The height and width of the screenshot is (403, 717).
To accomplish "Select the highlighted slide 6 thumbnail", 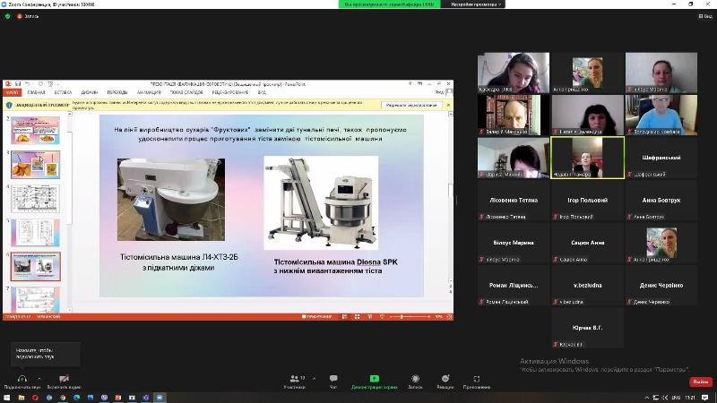I will point(35,266).
